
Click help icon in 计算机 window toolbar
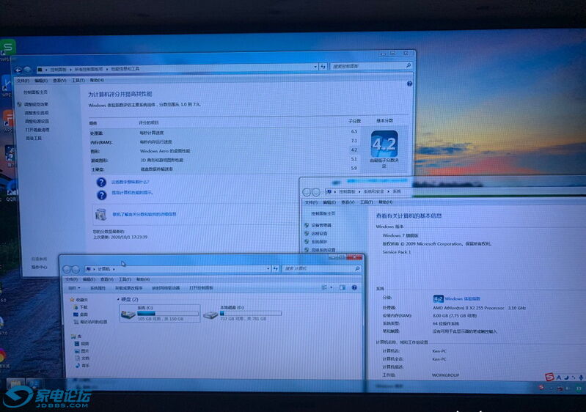354,287
